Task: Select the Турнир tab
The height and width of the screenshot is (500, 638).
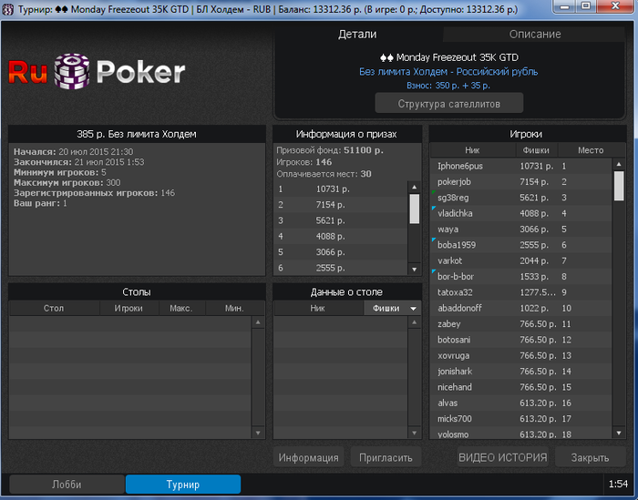Action: coord(183,485)
